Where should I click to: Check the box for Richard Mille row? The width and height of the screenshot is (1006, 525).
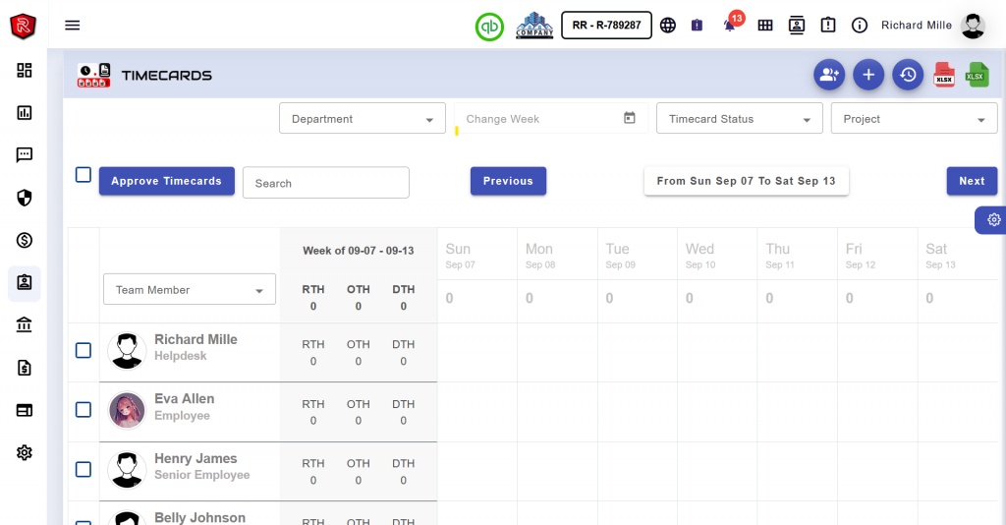(84, 350)
